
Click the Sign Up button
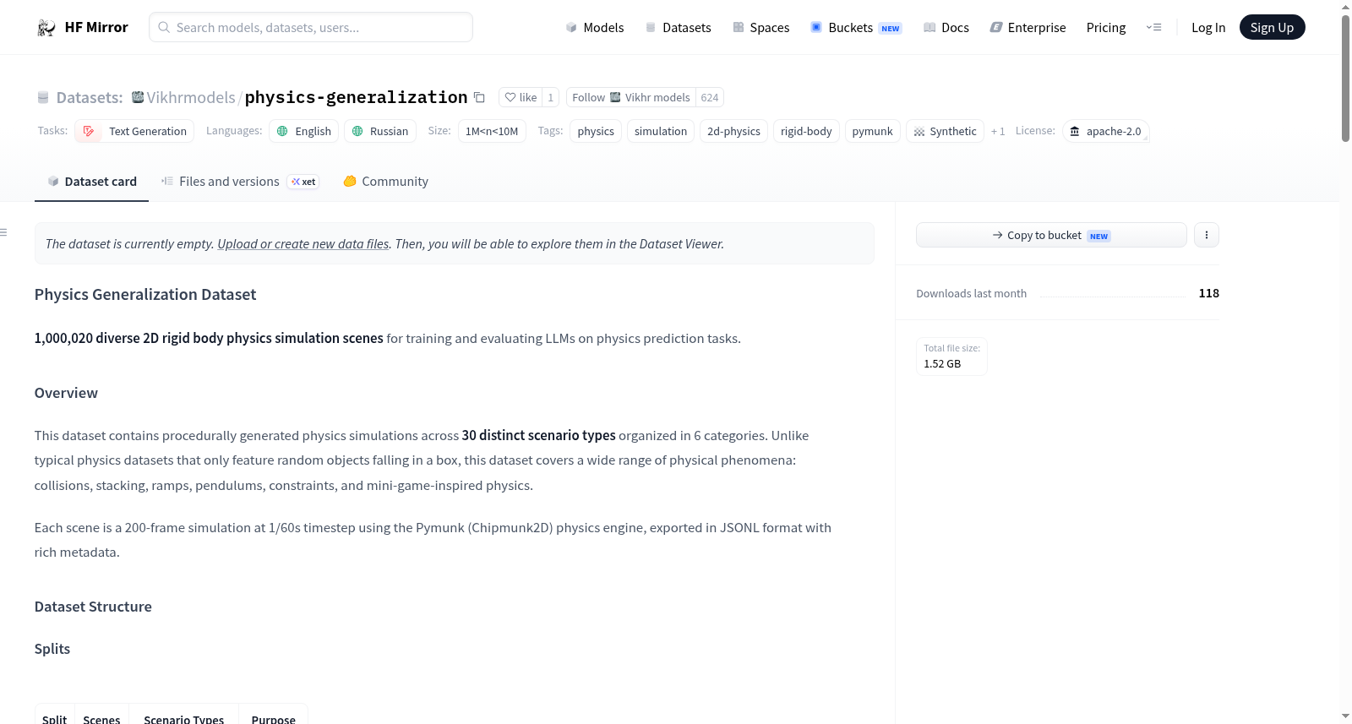tap(1272, 27)
